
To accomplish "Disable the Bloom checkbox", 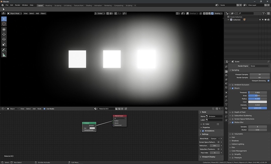I will 233,88.
